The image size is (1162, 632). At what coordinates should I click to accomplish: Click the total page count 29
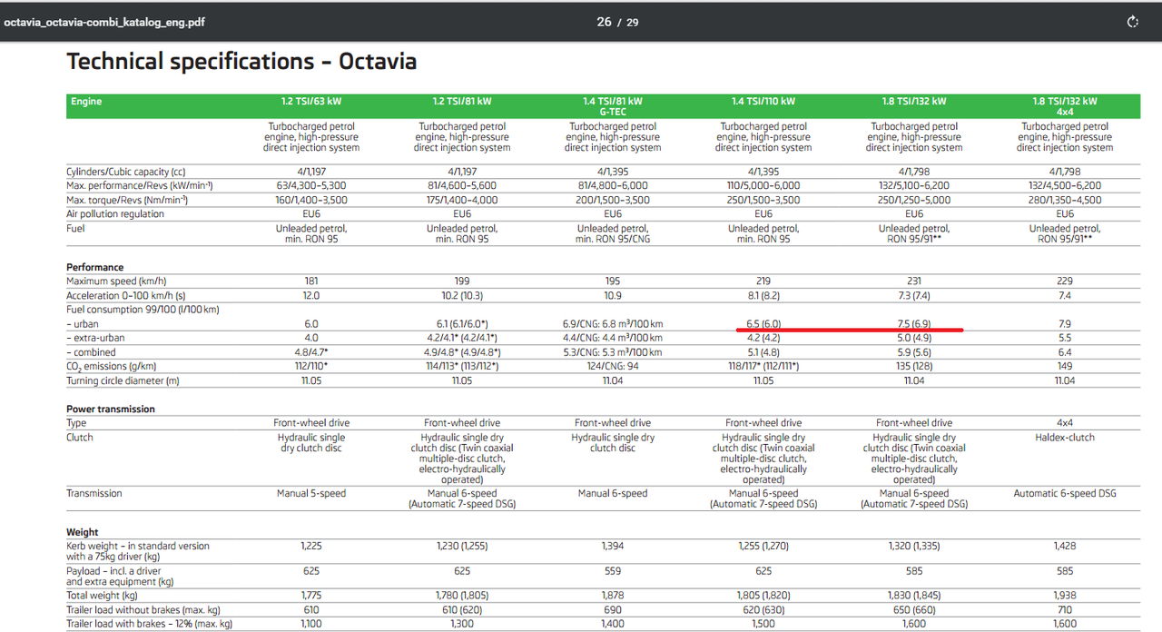tap(632, 22)
